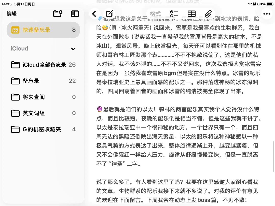Viewport: 275px width, 206px height.
Task: Open the G的机密收藏夹 folder
Action: tap(43, 129)
